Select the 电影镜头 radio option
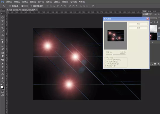The image size is (160, 114). pyautogui.click(x=105, y=65)
